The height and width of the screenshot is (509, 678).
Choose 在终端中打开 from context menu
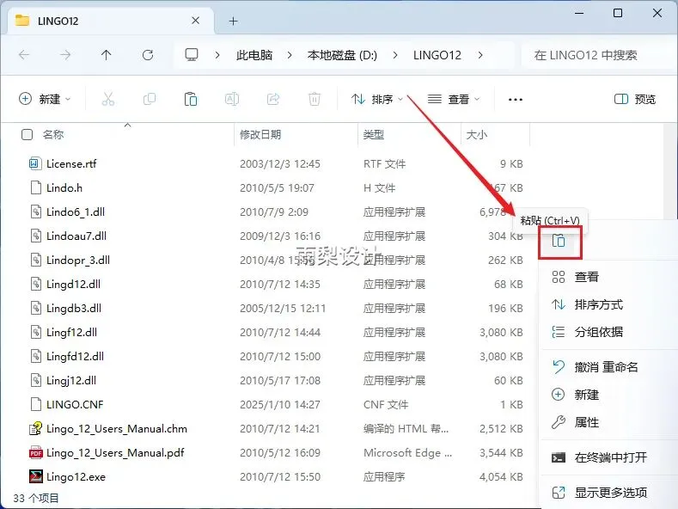tap(609, 457)
